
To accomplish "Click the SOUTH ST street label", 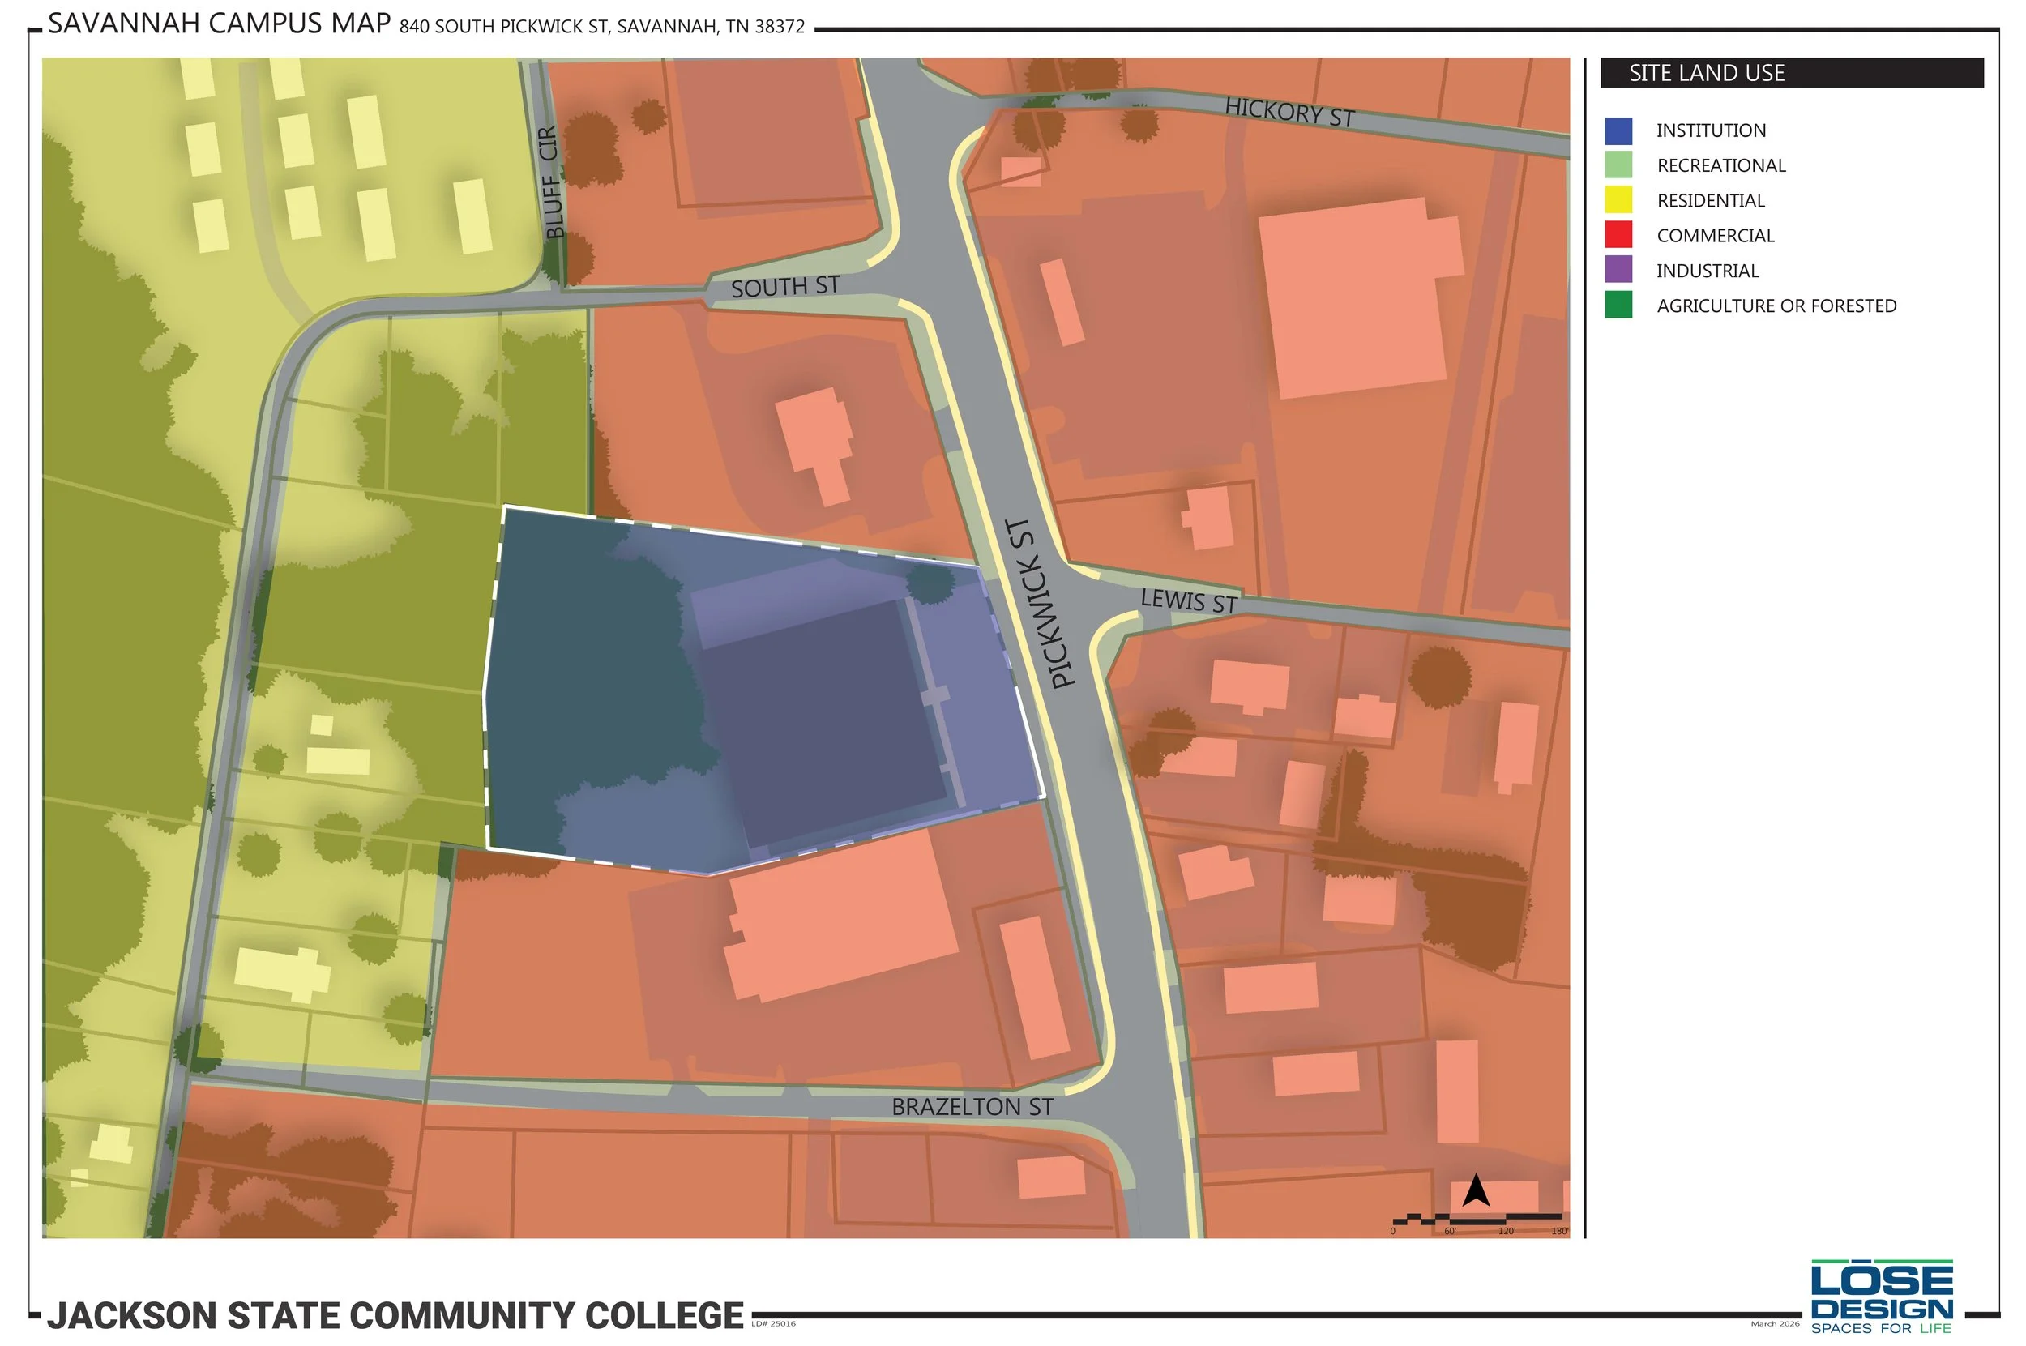I will pyautogui.click(x=784, y=287).
